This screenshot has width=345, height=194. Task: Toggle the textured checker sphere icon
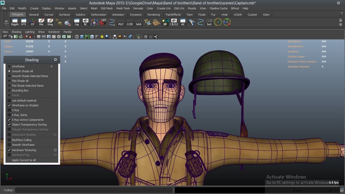(x=97, y=37)
